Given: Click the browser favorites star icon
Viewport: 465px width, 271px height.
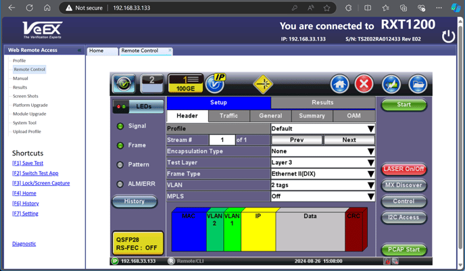Looking at the screenshot, I should [327, 8].
